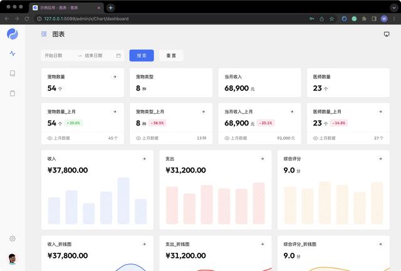Open a new browser tab

pyautogui.click(x=110, y=8)
